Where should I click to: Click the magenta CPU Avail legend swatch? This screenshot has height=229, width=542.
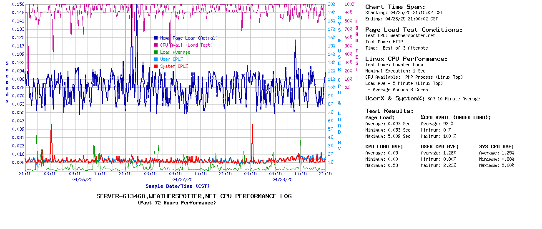point(156,45)
